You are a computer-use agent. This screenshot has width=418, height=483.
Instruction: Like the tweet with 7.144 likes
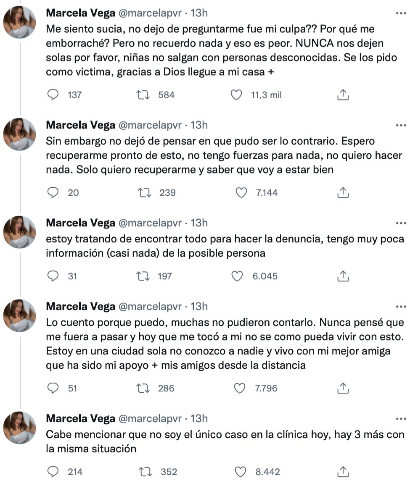[x=241, y=193]
